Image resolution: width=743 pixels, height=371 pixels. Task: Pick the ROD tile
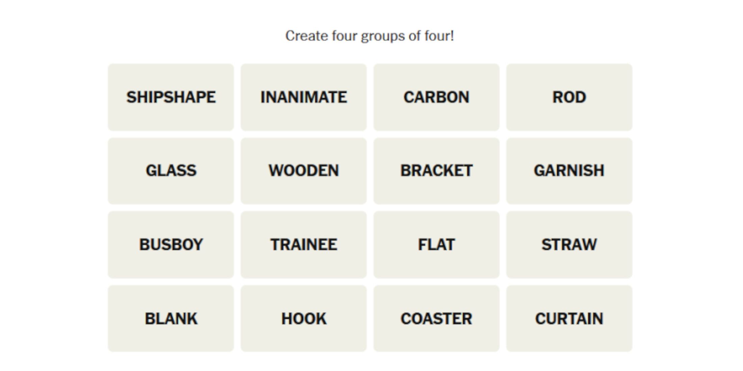569,97
